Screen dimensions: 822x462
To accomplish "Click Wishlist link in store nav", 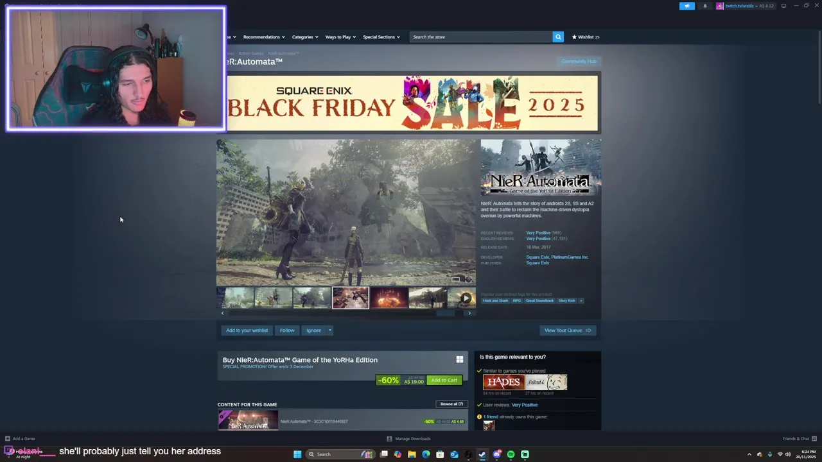I will tap(586, 37).
